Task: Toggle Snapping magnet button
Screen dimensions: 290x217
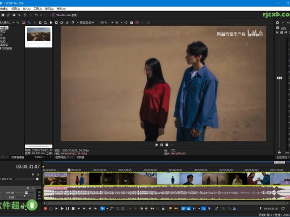Action: [x=183, y=209]
